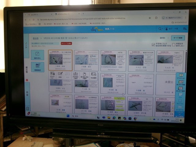Click the 提出物 breadcrumb link
Image resolution: width=196 pixels, height=147 pixels.
(36, 38)
